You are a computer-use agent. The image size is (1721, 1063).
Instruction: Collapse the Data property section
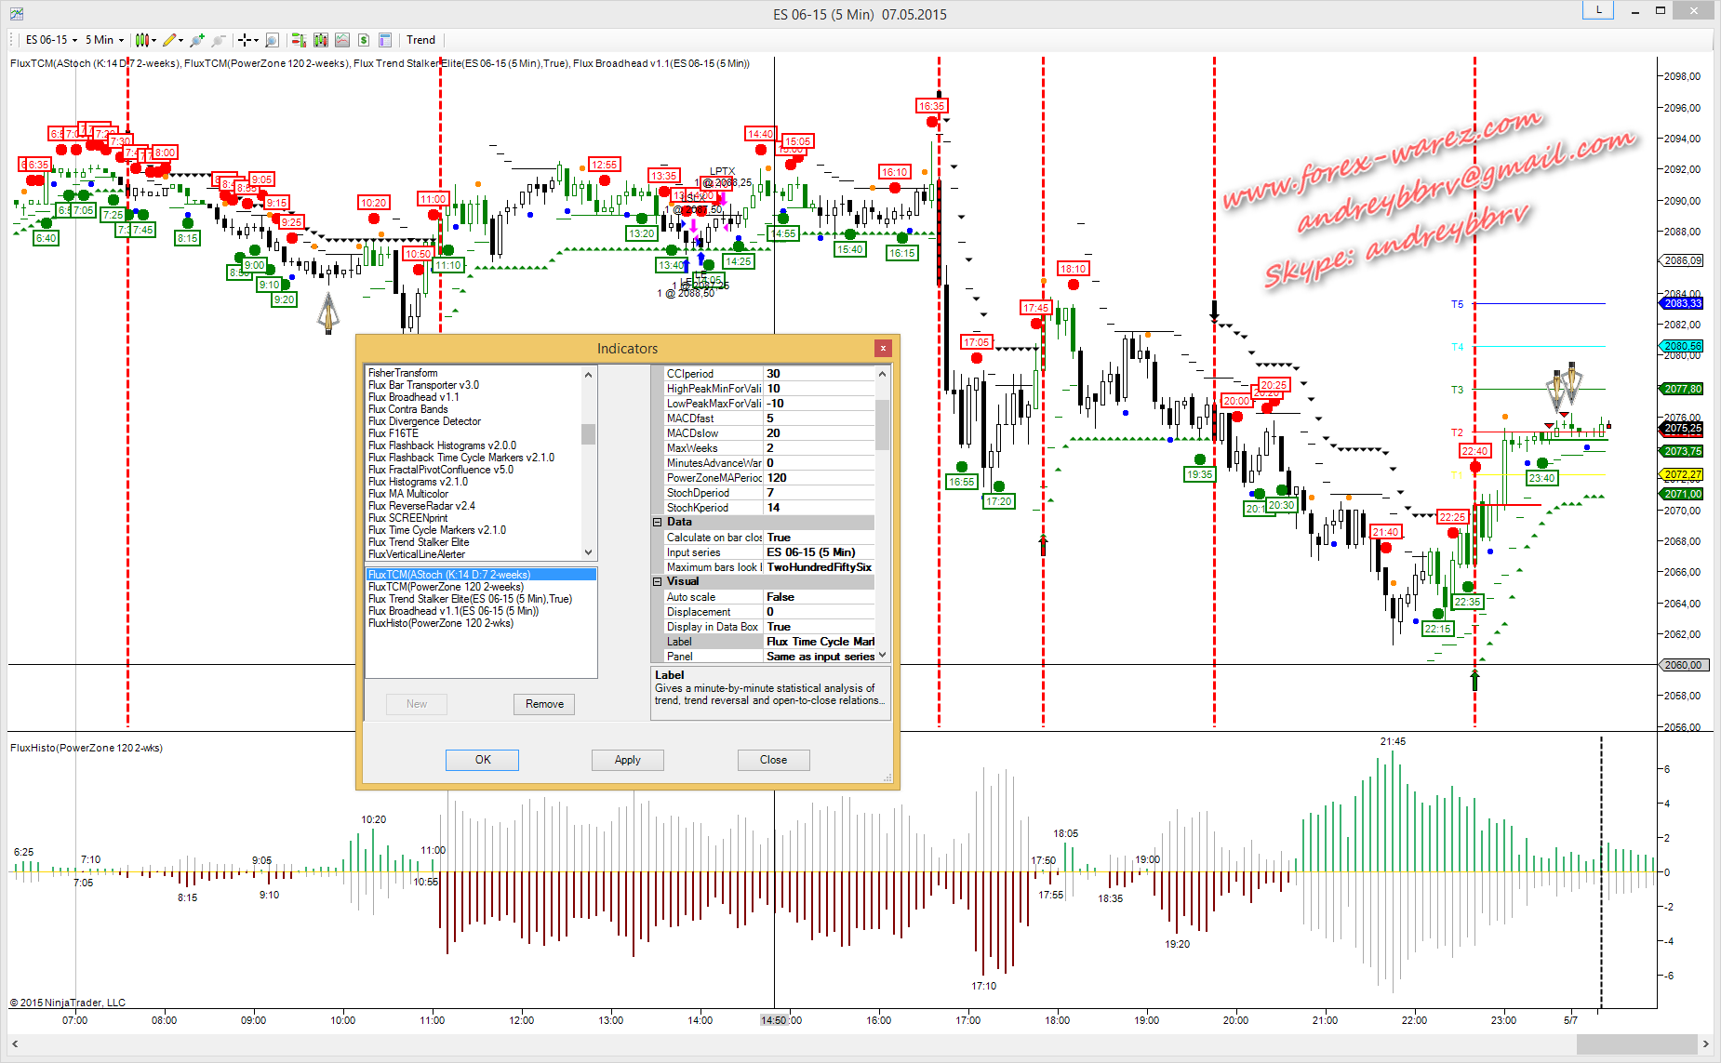point(657,523)
